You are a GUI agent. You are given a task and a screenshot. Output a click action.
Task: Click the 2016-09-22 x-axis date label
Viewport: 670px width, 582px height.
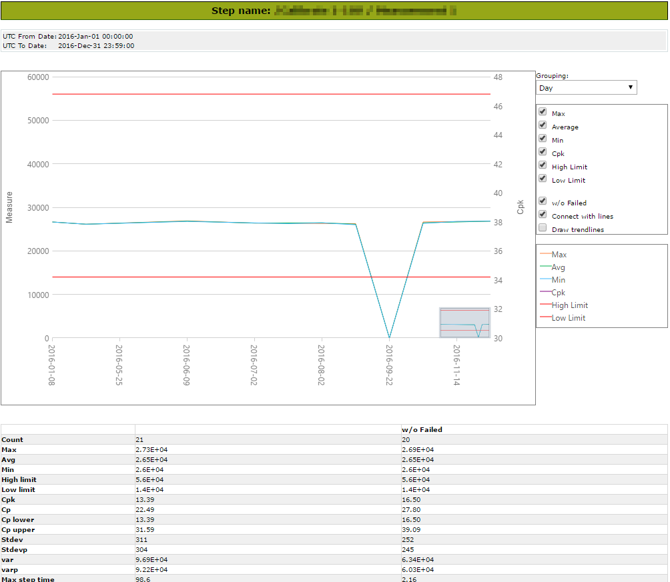pyautogui.click(x=389, y=365)
